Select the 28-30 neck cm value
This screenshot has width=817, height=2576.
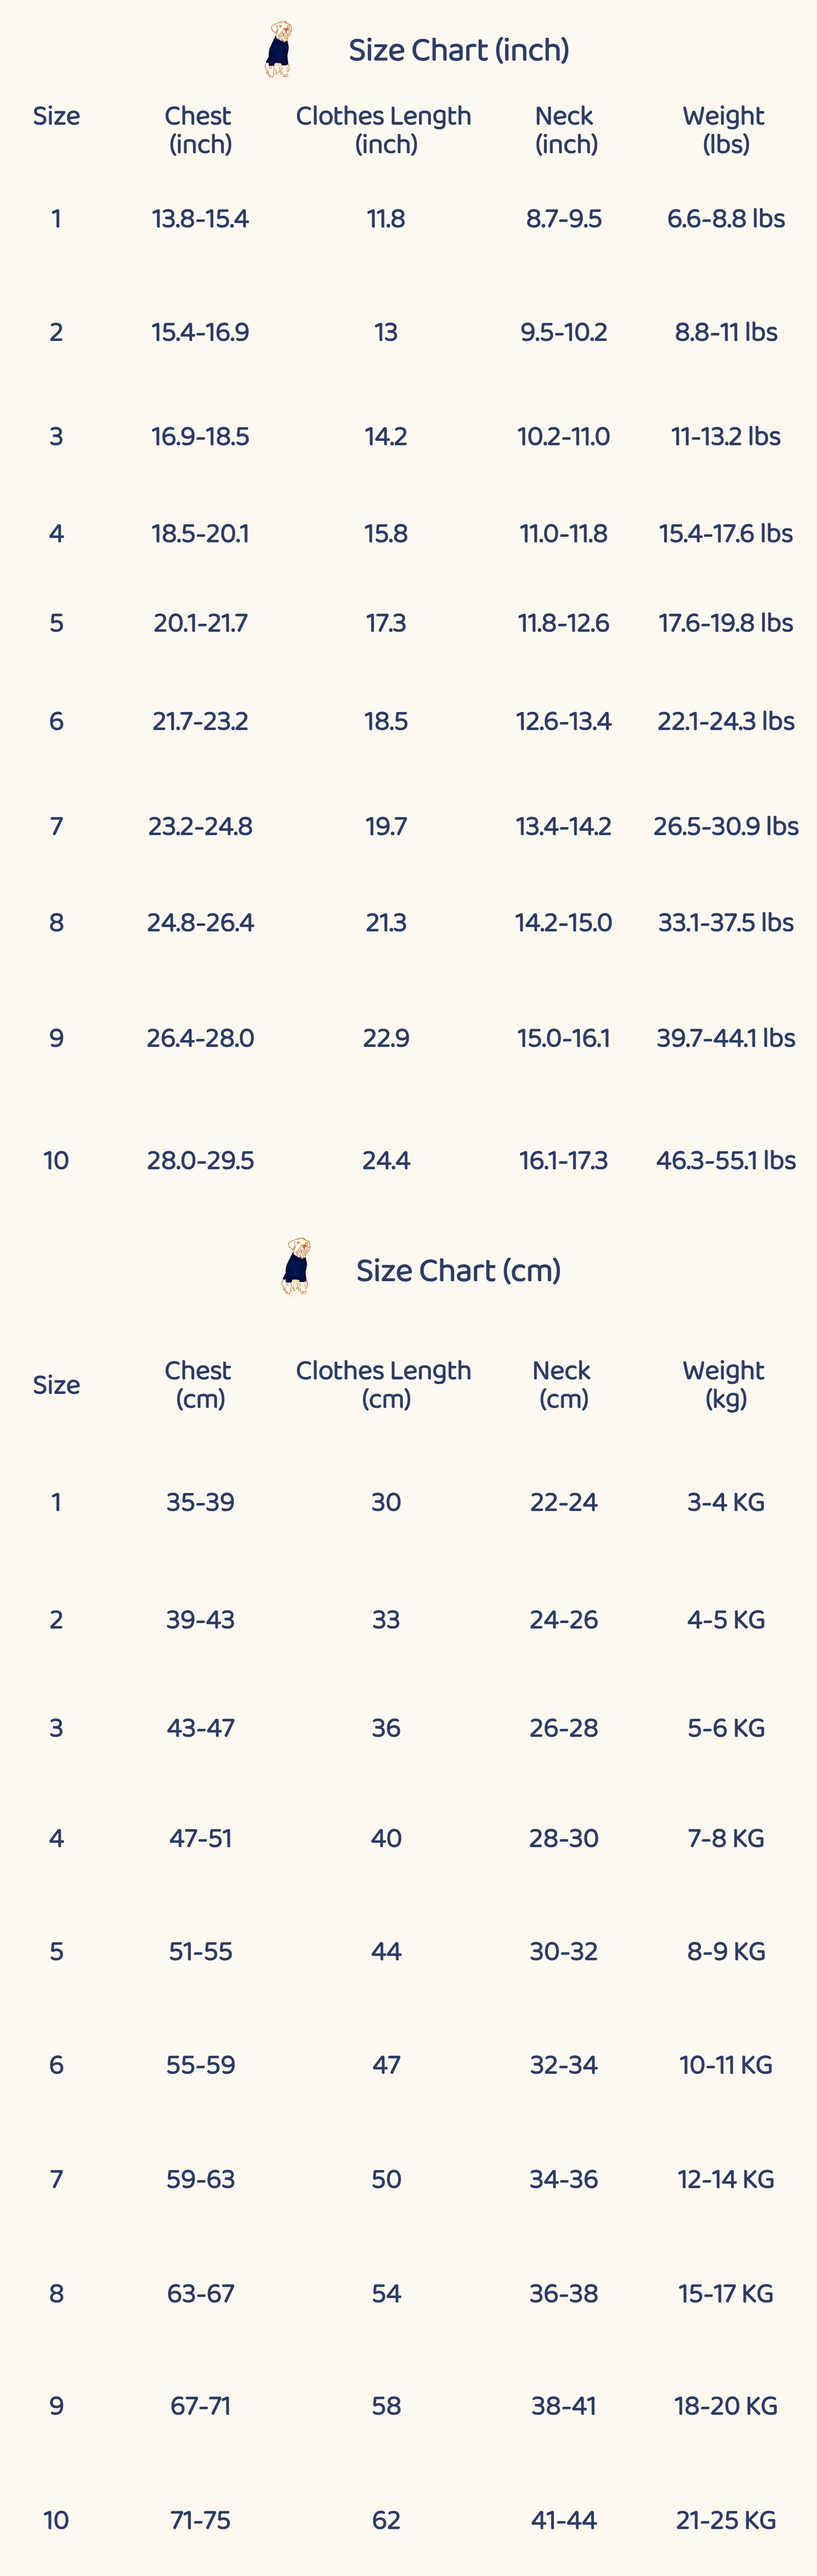pyautogui.click(x=563, y=1838)
